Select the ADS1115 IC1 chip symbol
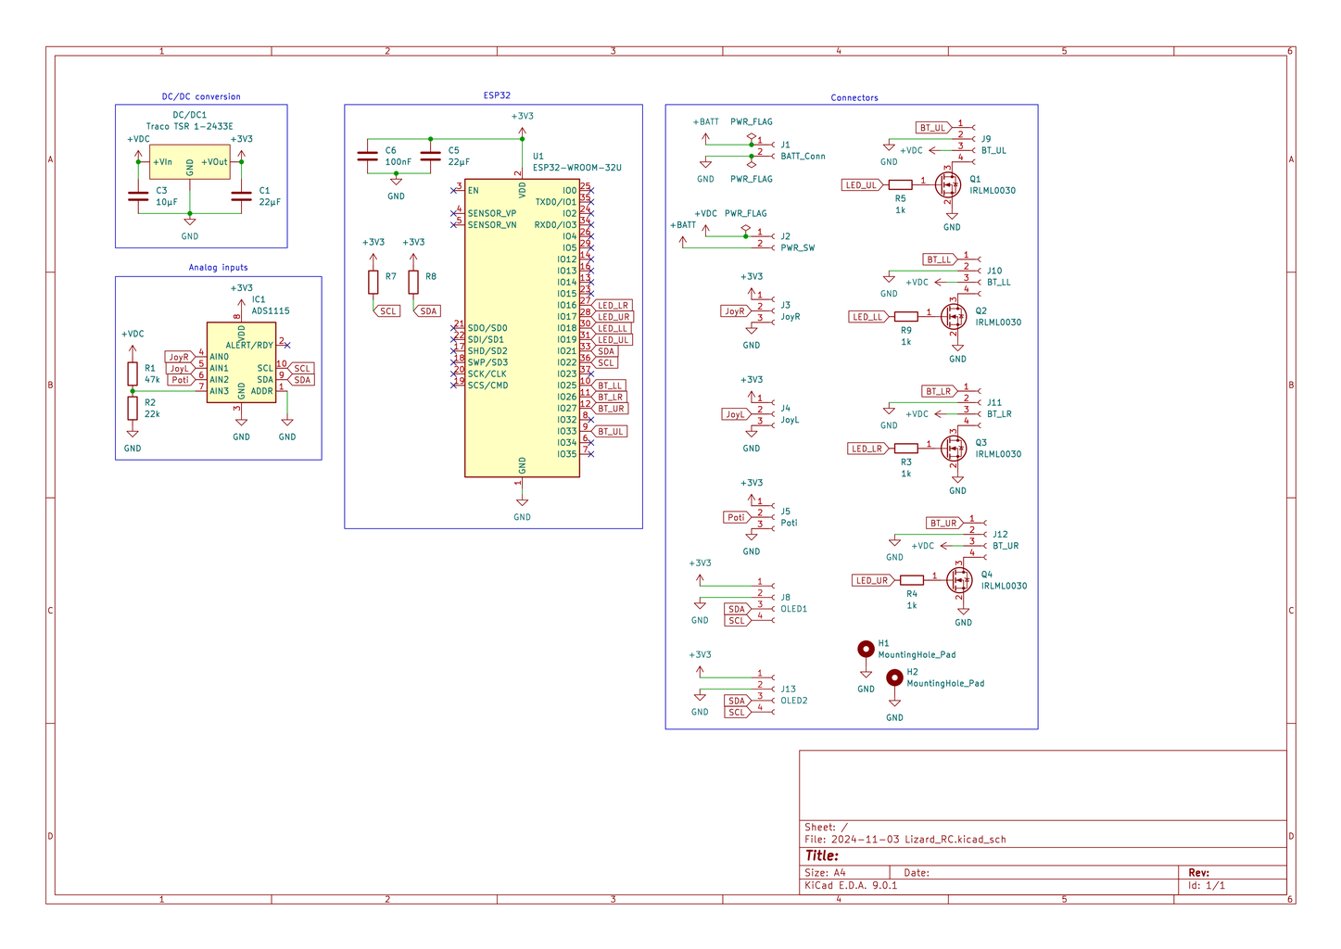Viewport: 1341px width, 949px height. point(241,362)
